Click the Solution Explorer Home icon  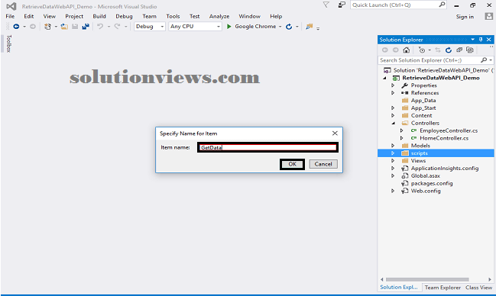406,50
